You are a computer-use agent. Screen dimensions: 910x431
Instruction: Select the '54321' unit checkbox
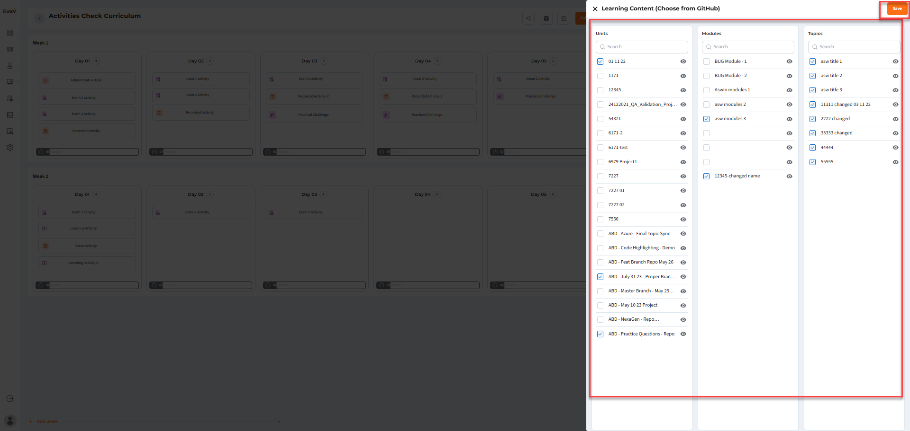point(601,119)
